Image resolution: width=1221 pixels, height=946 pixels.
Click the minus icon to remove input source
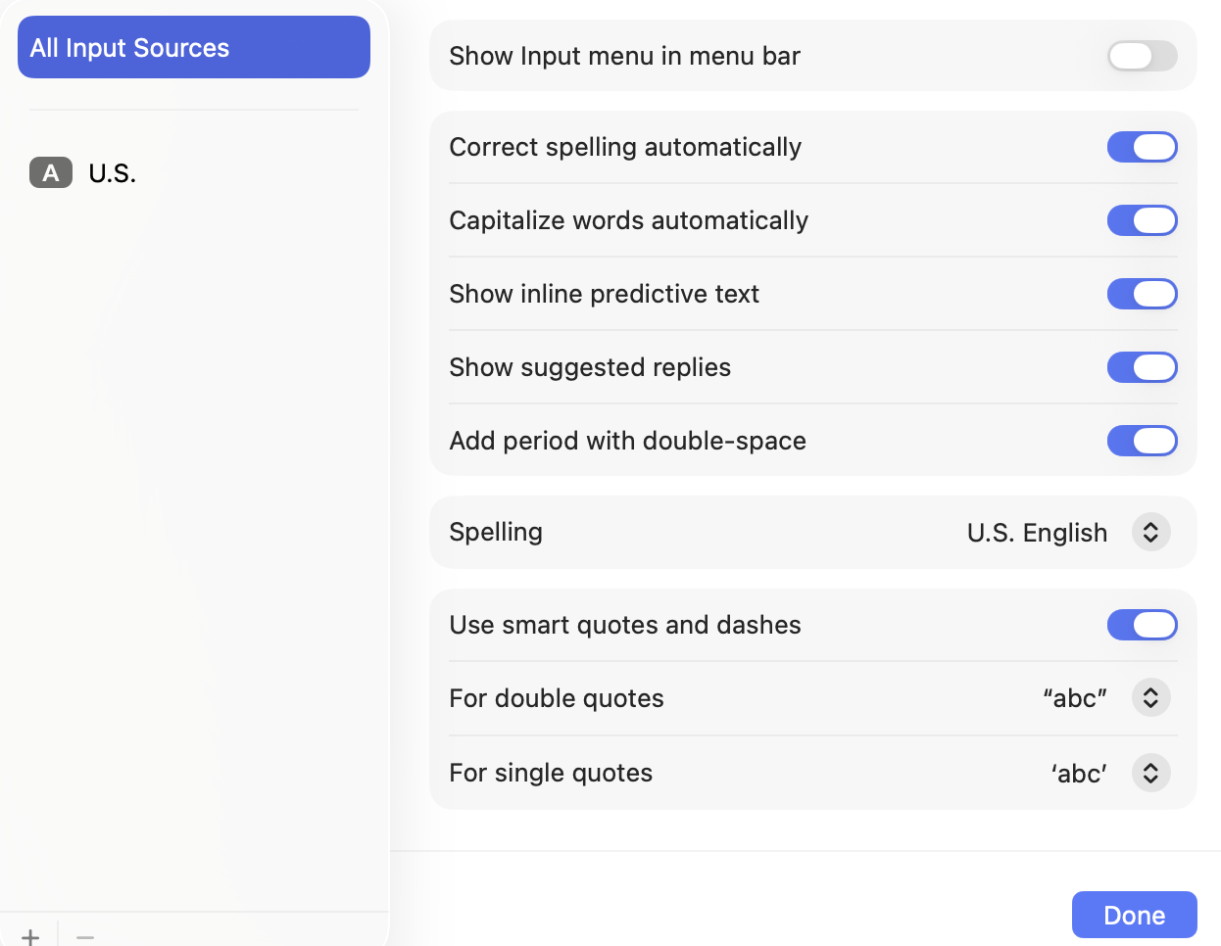pyautogui.click(x=85, y=936)
